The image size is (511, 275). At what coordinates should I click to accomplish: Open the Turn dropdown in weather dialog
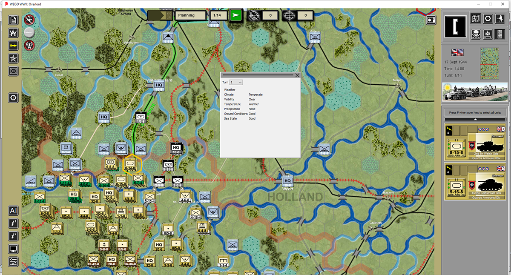(x=236, y=82)
